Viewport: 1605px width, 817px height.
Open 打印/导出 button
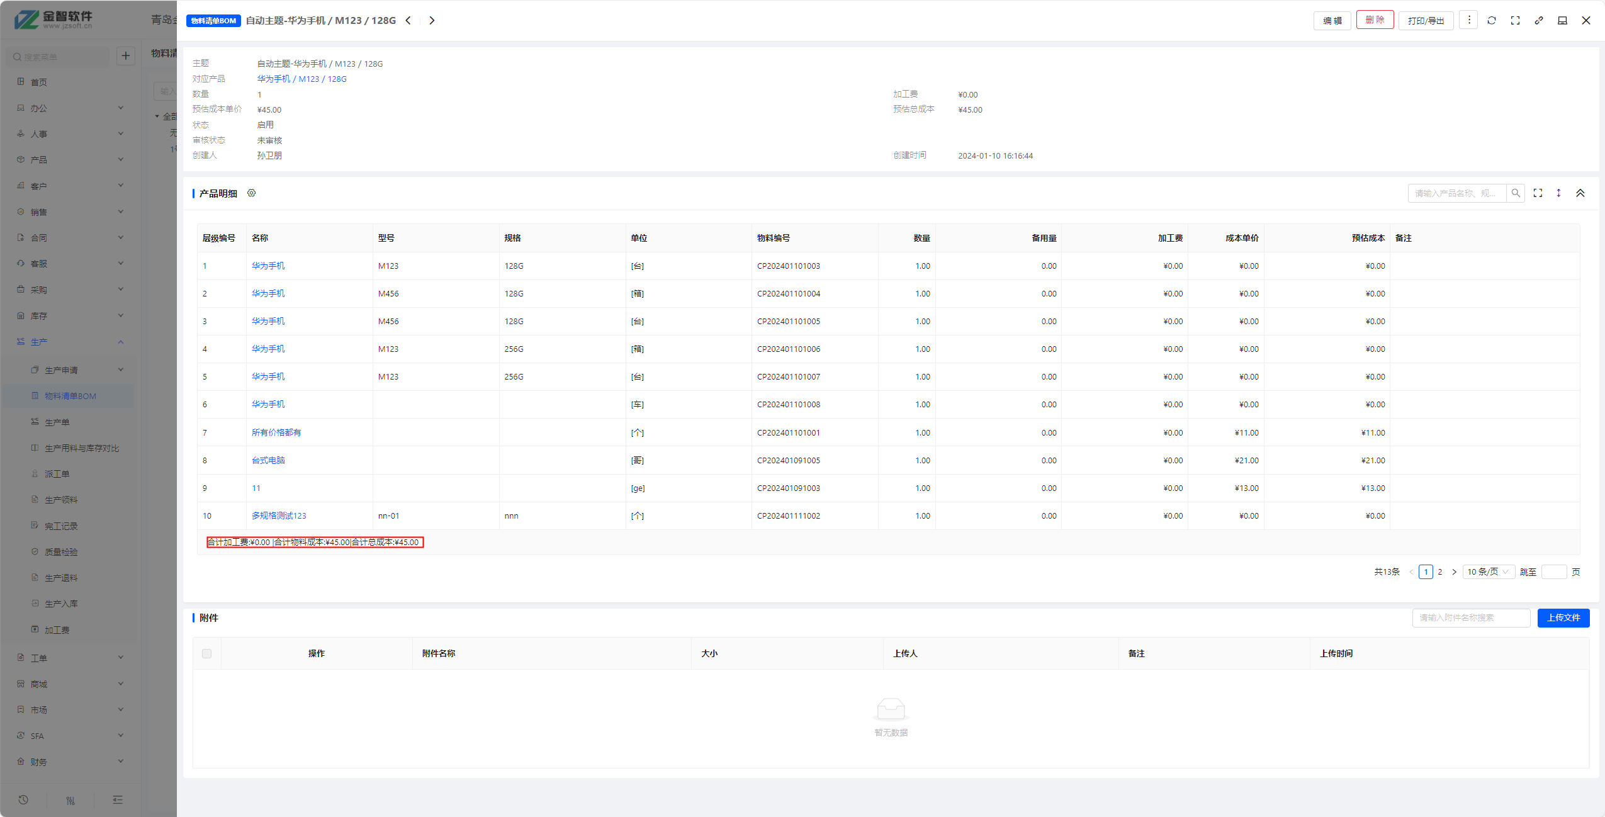(x=1426, y=20)
